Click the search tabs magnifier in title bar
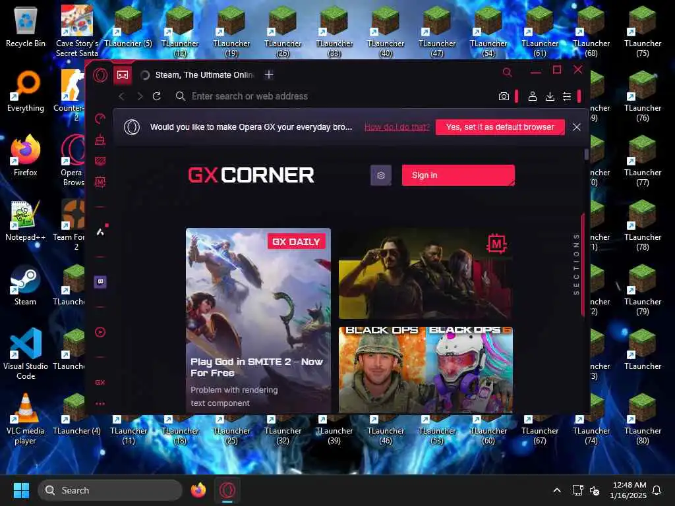This screenshot has width=675, height=506. (x=507, y=72)
